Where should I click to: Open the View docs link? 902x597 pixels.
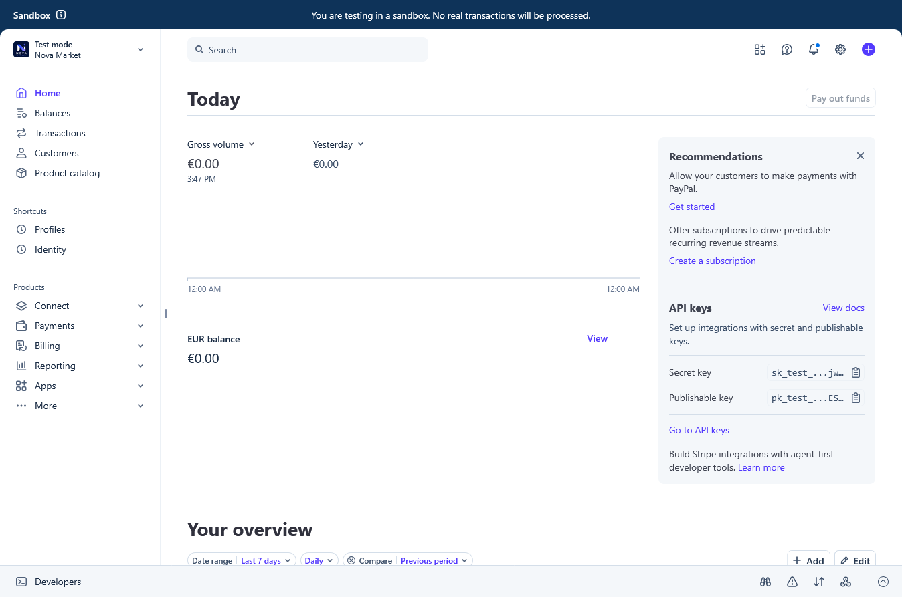tap(844, 308)
